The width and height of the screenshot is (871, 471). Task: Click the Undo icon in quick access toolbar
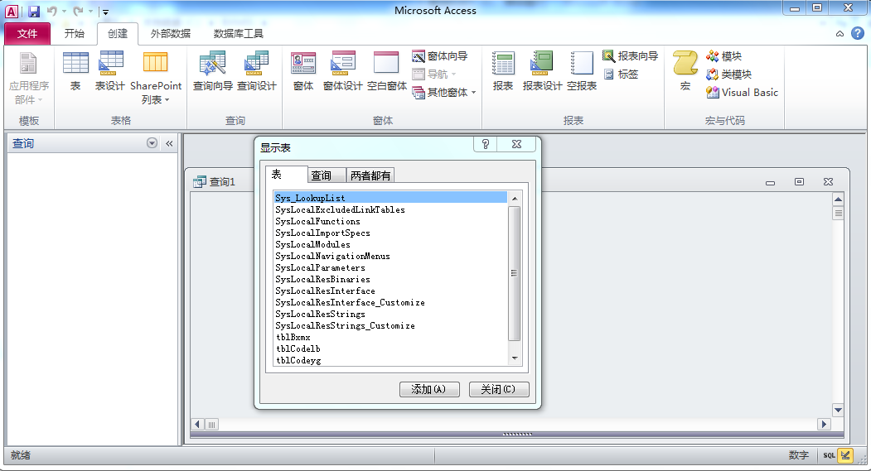[x=51, y=11]
